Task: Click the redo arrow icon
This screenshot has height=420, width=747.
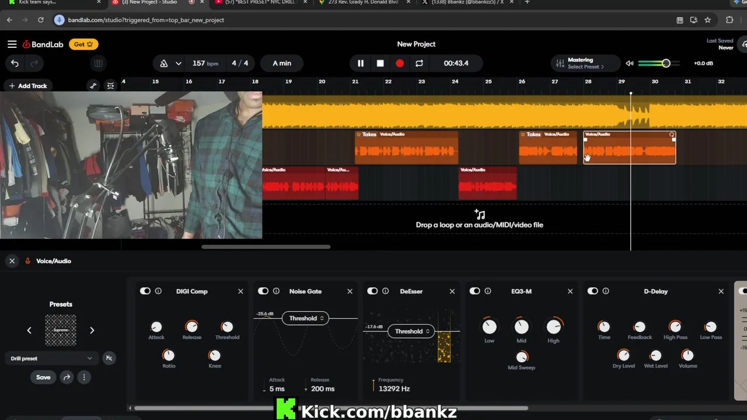Action: tap(34, 63)
